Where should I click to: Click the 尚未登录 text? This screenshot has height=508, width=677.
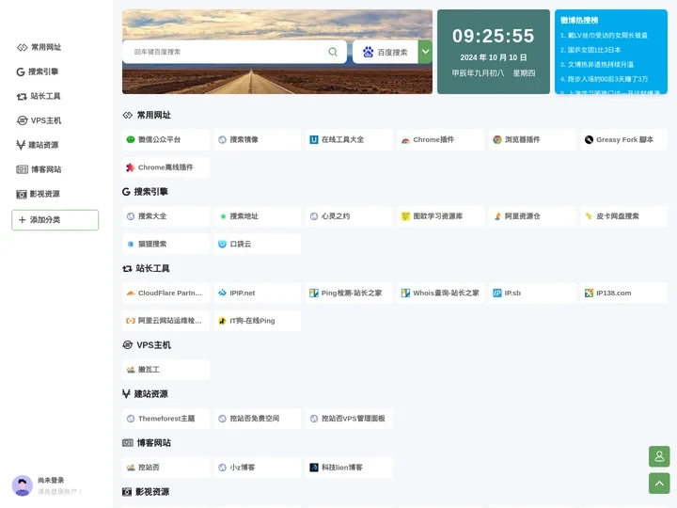point(51,480)
